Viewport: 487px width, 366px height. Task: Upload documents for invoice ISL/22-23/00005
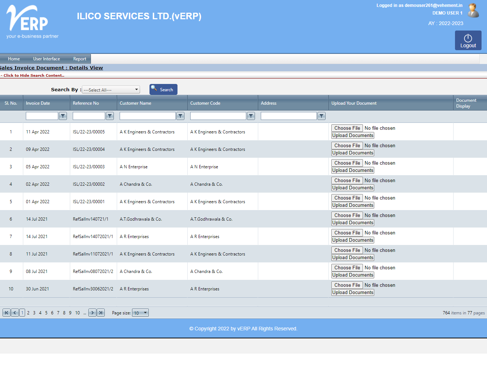pyautogui.click(x=353, y=136)
